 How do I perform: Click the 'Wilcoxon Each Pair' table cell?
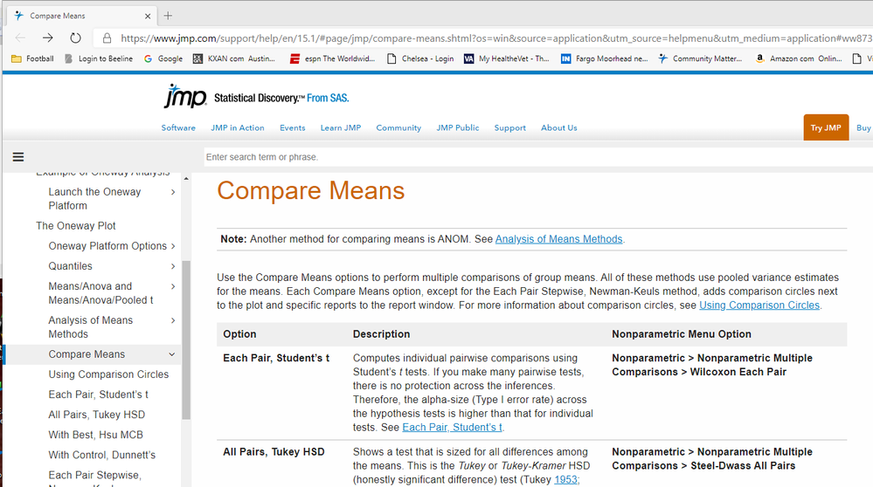[712, 365]
